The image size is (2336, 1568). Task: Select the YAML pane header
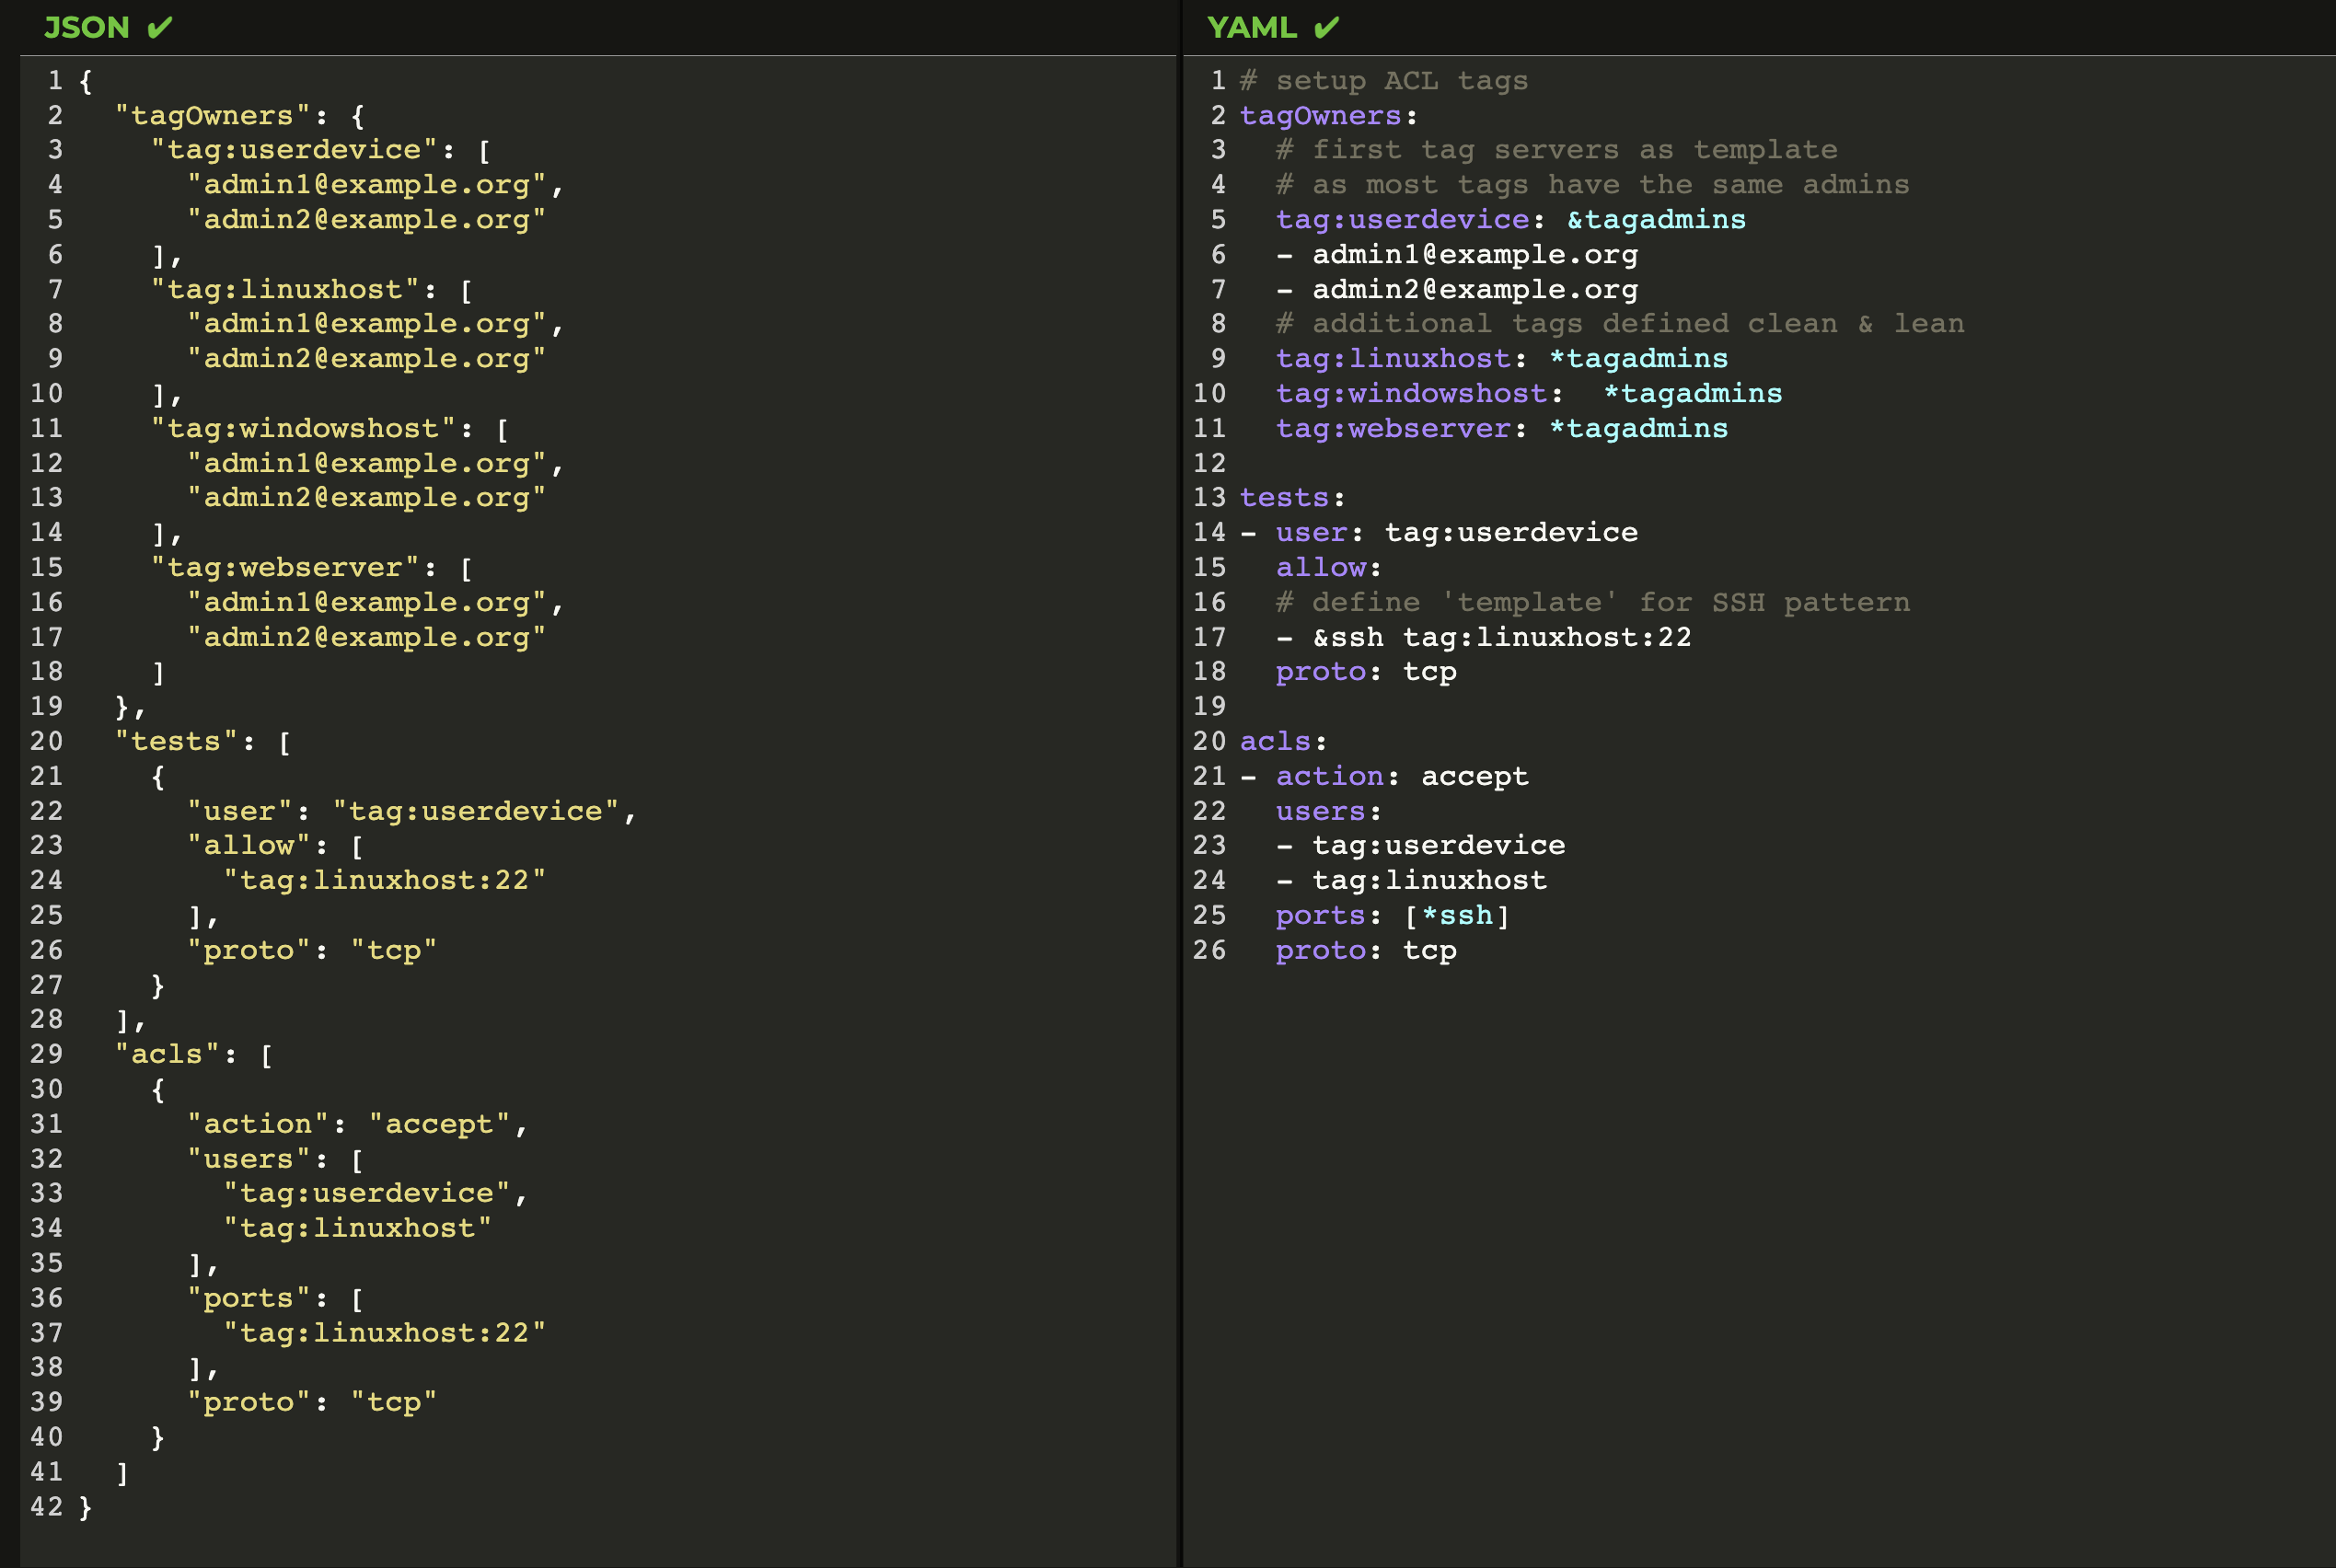pyautogui.click(x=1251, y=27)
